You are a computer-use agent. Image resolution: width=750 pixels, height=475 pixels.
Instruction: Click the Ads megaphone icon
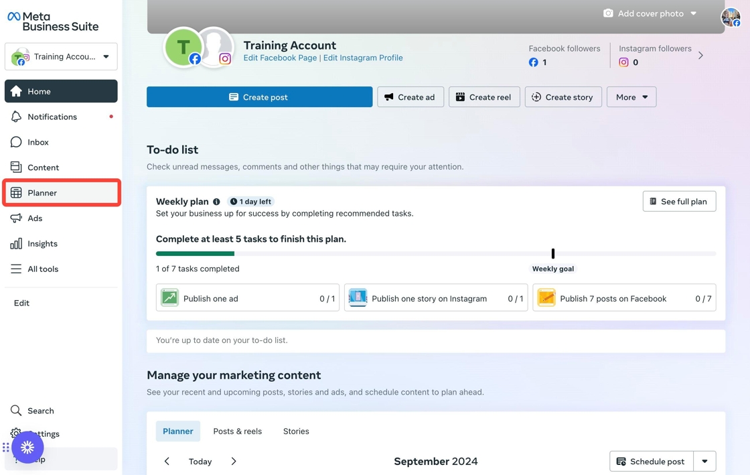click(16, 218)
